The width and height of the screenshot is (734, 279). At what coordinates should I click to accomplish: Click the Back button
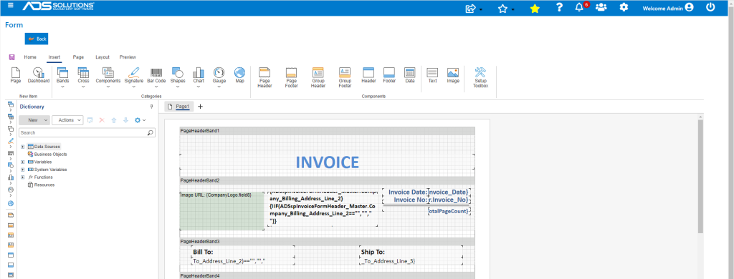click(x=37, y=39)
